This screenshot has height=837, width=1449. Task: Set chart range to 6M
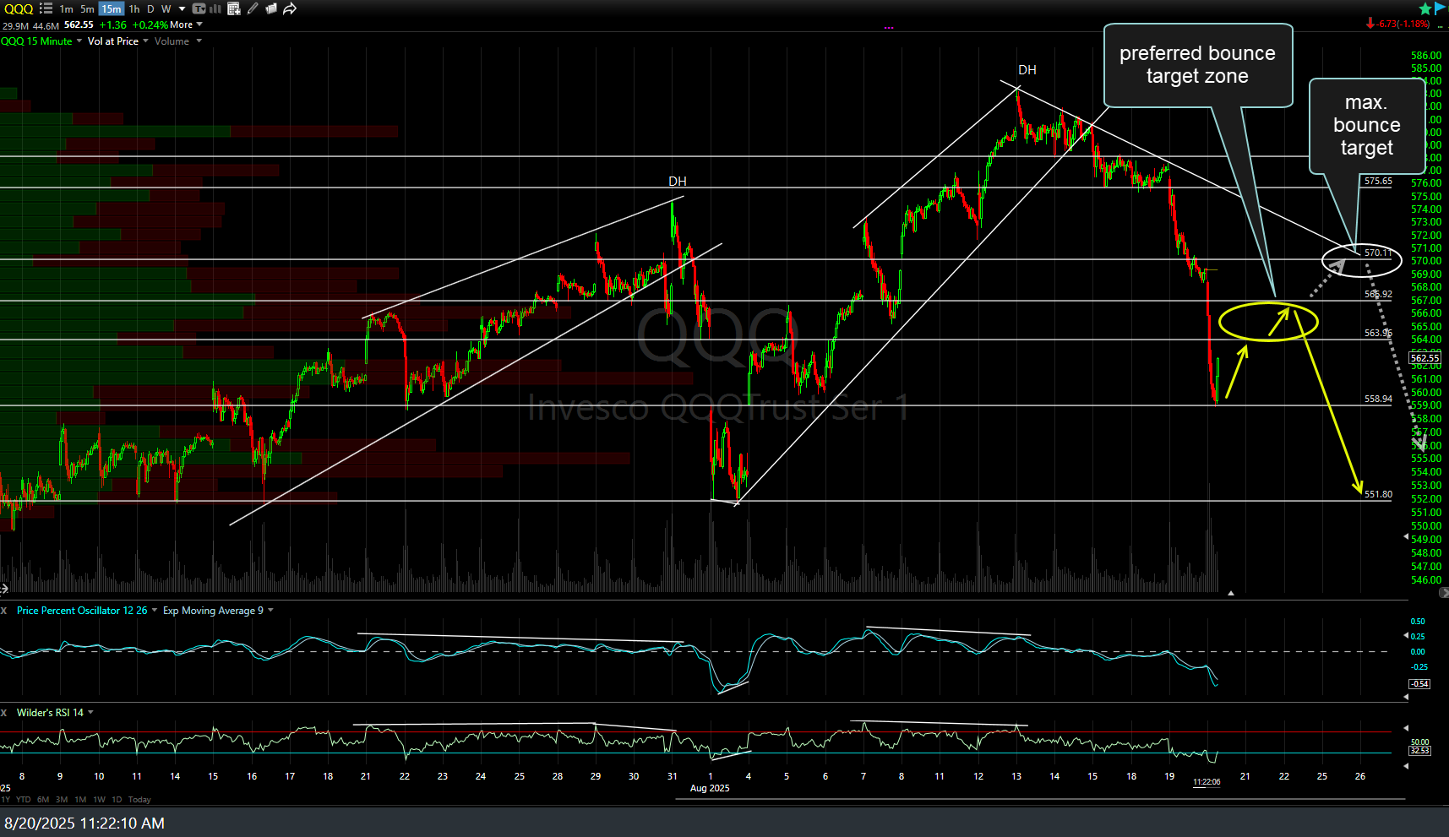coord(42,800)
